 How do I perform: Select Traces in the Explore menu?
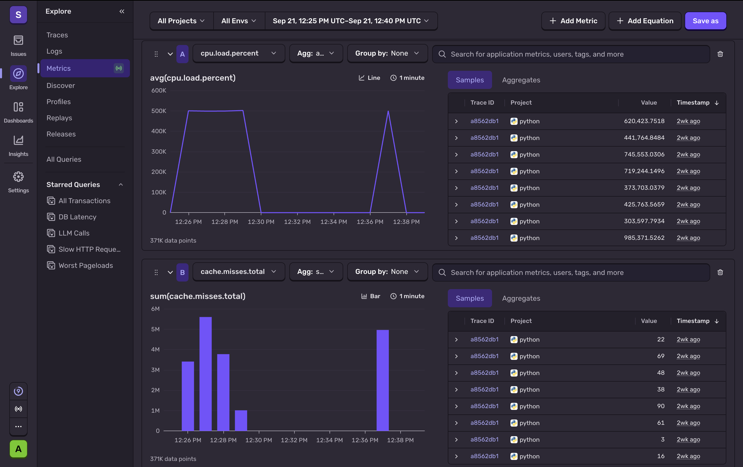click(57, 35)
